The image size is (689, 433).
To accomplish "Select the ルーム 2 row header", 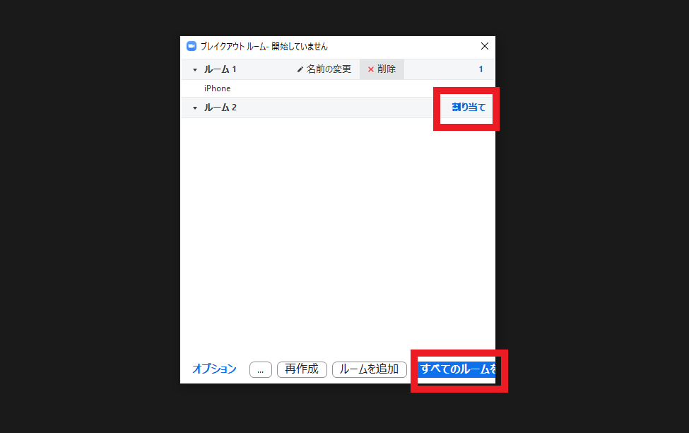I will pyautogui.click(x=338, y=108).
